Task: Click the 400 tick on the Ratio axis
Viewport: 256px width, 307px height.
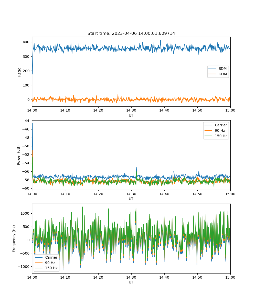Action: point(26,42)
